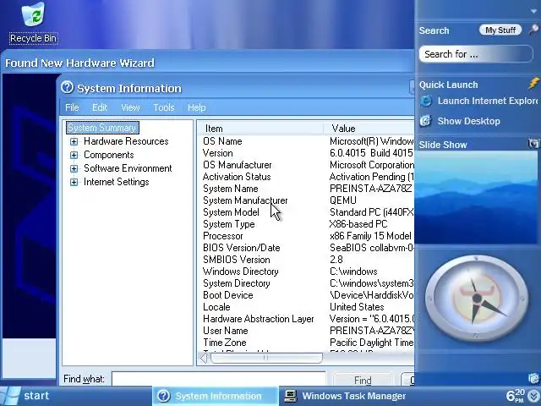541x406 pixels.
Task: Click the Windows flag on start button
Action: point(10,396)
